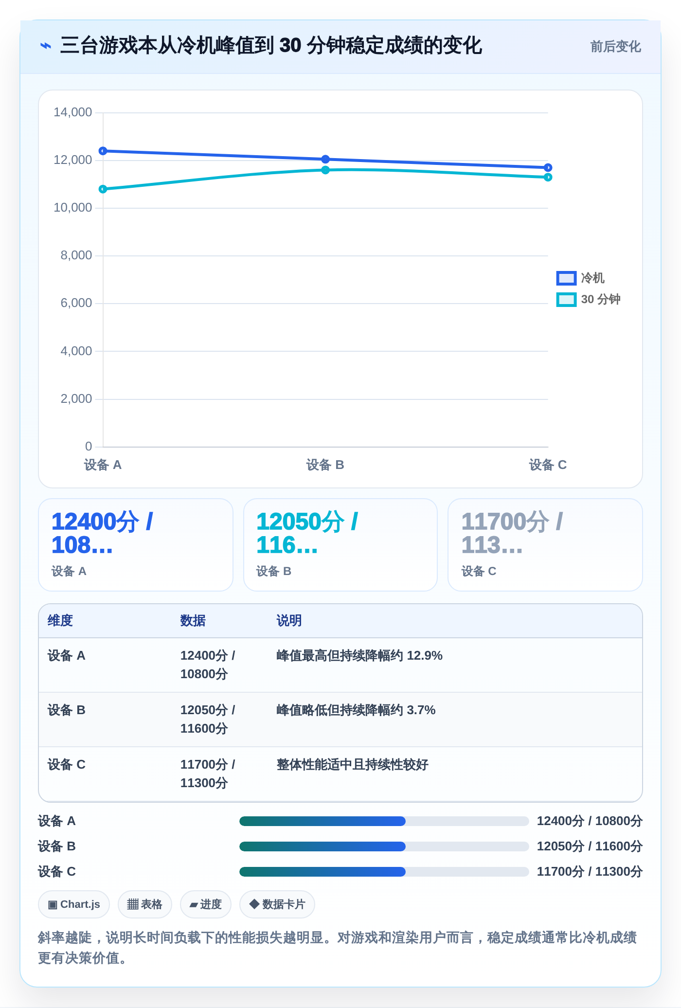Screen dimensions: 681x1008
Task: Click the 冷机 data point for 设备 C
Action: coord(548,167)
